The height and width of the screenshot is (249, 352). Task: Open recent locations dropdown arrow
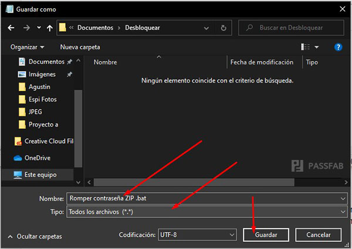[x=39, y=28]
